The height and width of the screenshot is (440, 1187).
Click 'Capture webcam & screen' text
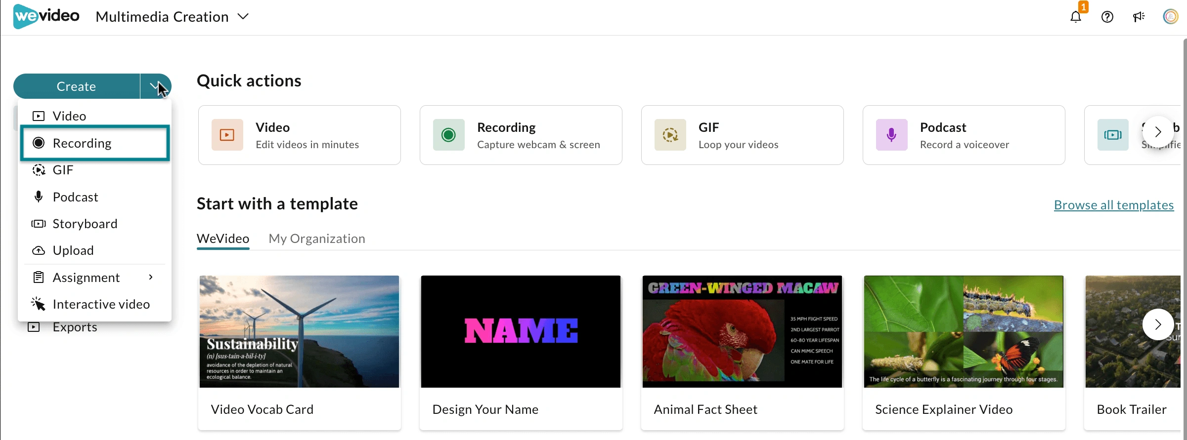point(539,145)
